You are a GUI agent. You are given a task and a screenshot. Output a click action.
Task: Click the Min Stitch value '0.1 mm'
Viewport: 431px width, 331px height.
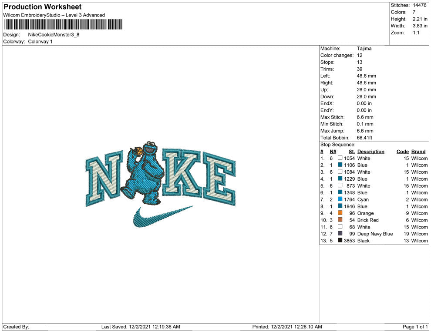365,124
